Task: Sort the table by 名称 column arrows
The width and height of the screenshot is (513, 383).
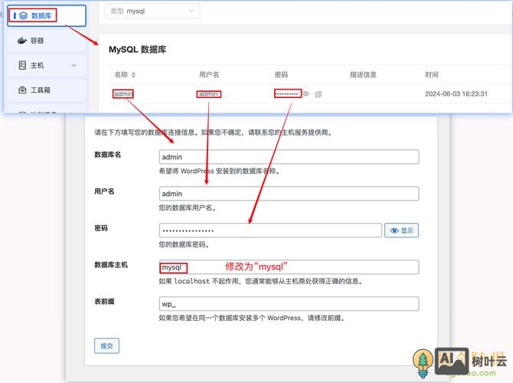Action: coord(133,75)
